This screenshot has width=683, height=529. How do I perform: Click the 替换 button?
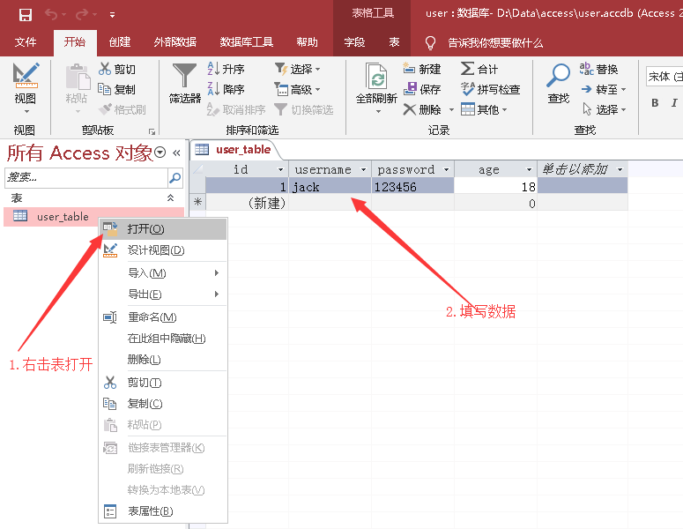[x=599, y=69]
